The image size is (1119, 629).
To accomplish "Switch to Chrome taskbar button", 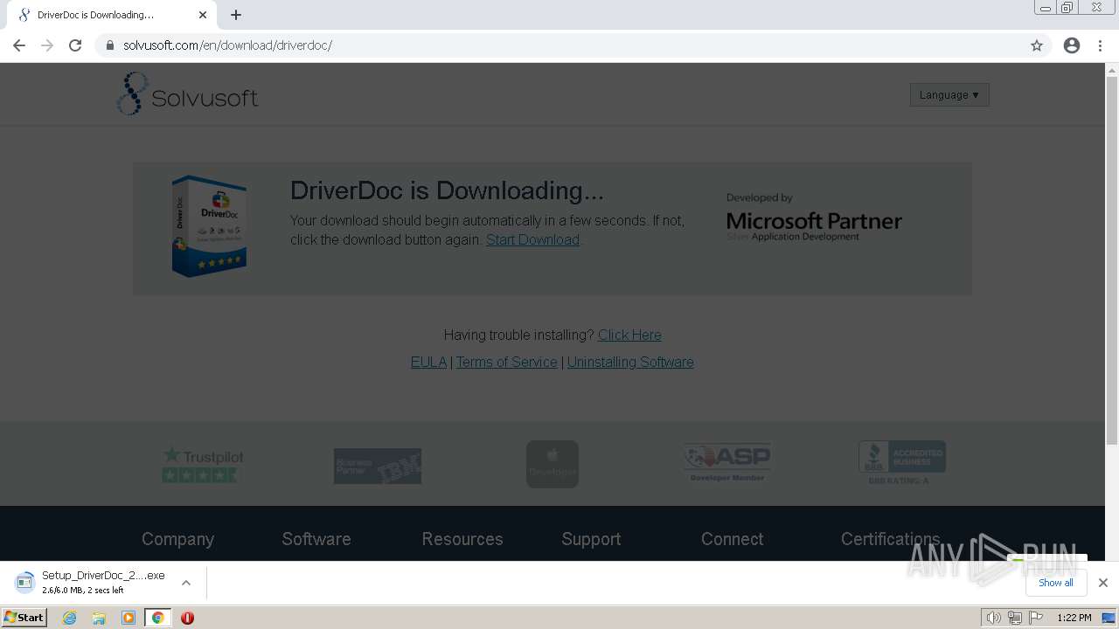I will (x=157, y=618).
